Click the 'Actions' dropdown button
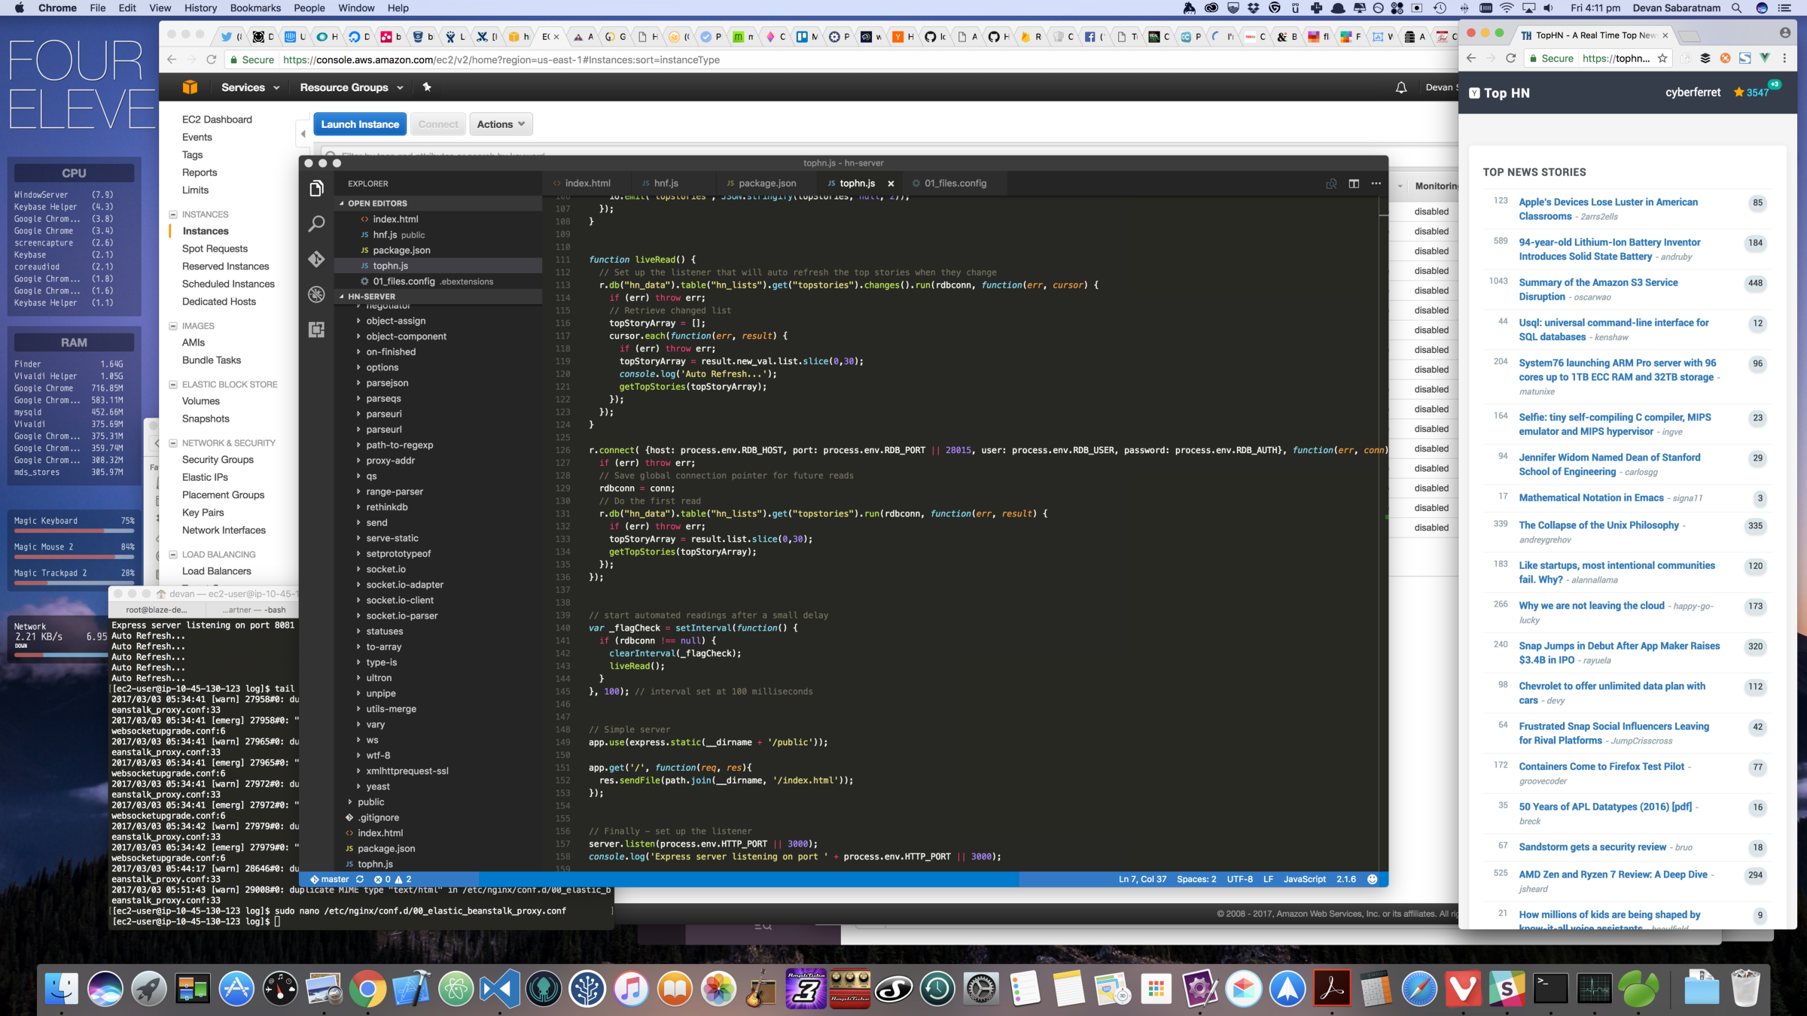This screenshot has width=1807, height=1016. [500, 124]
